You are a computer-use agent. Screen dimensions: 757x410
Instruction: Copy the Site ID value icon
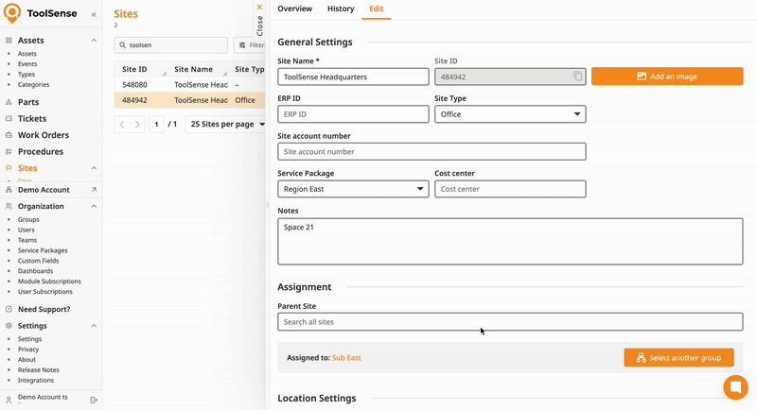(x=577, y=77)
